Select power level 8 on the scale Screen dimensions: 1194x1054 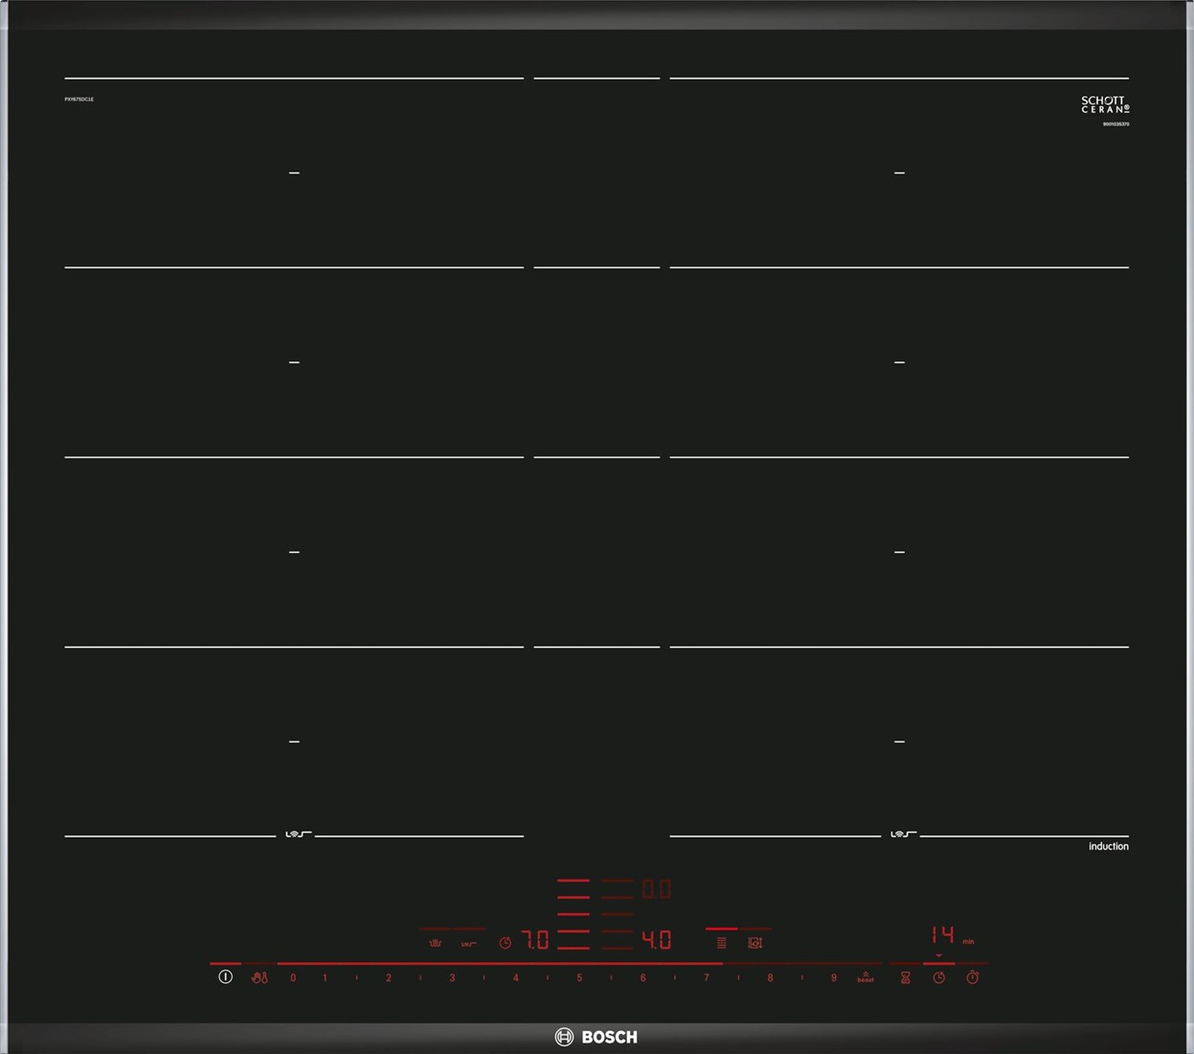point(770,978)
